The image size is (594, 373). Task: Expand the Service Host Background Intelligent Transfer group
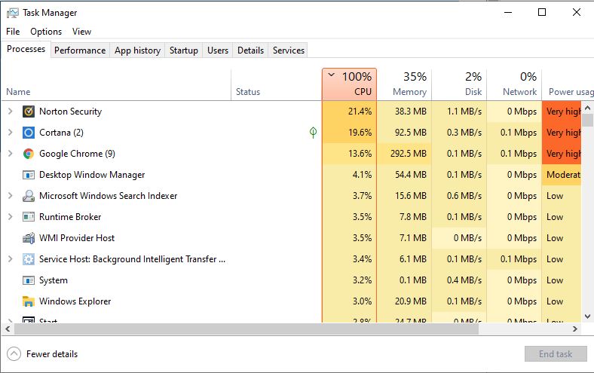11,259
